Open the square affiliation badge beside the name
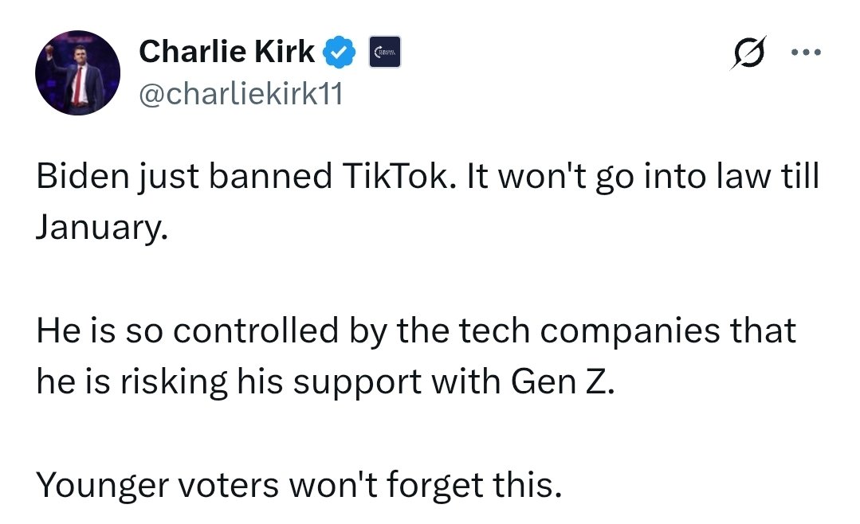This screenshot has width=860, height=524. point(386,53)
